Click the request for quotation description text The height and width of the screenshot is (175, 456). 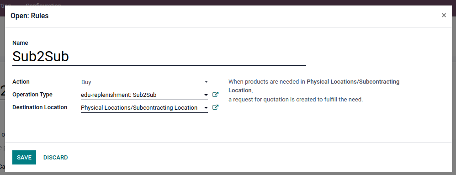296,100
